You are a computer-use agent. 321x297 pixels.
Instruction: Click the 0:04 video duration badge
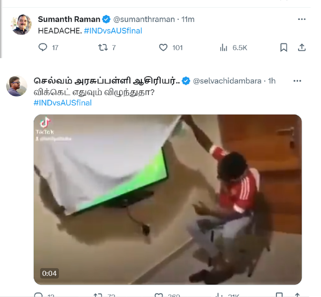point(49,273)
